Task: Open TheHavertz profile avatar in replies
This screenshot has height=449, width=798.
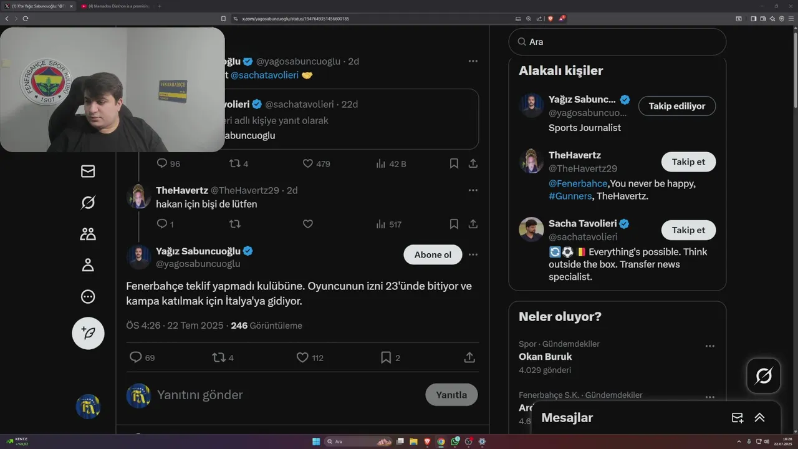Action: click(138, 196)
